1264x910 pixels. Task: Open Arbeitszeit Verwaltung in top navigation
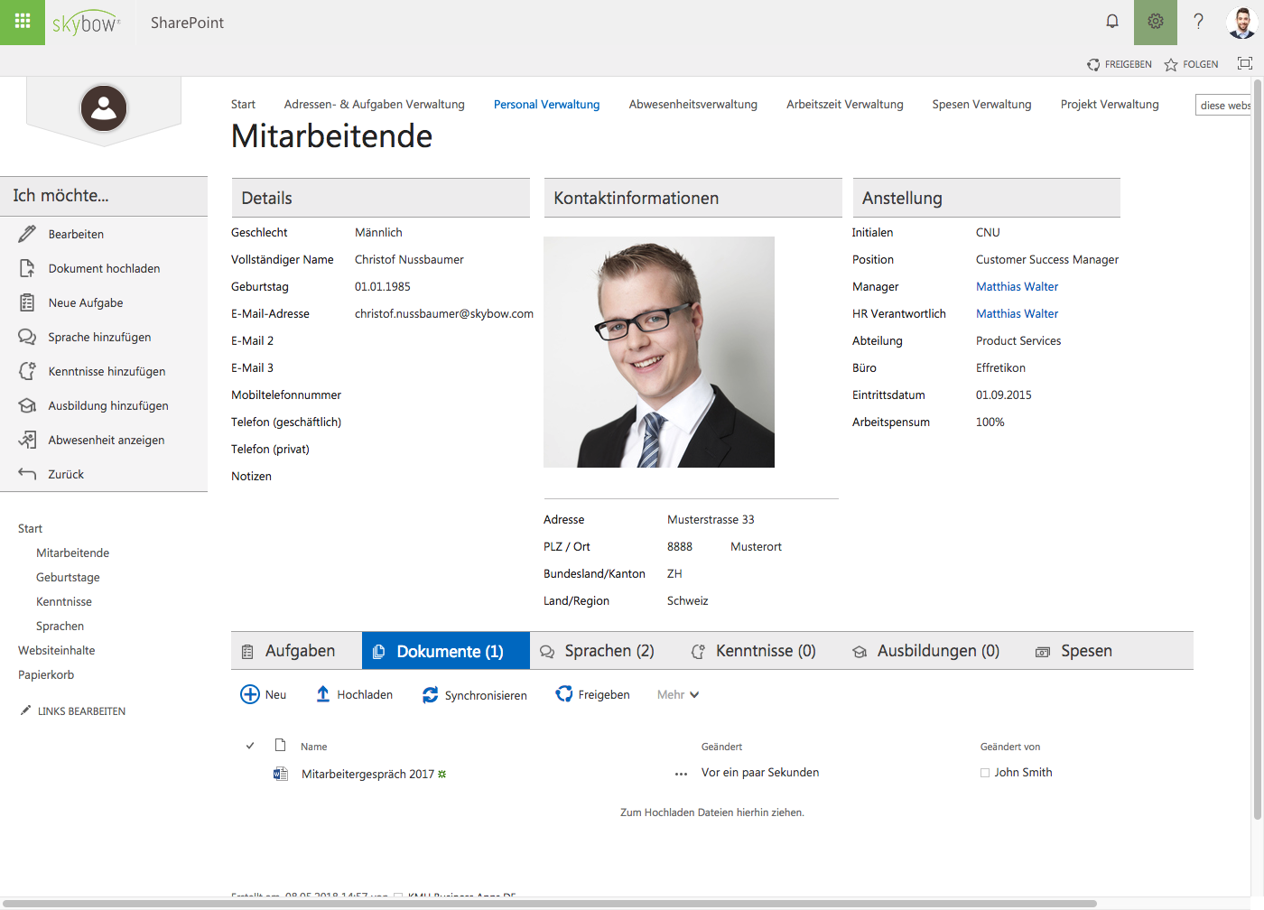[844, 105]
